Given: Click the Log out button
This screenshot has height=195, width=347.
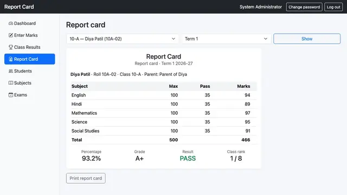Looking at the screenshot, I should 333,7.
